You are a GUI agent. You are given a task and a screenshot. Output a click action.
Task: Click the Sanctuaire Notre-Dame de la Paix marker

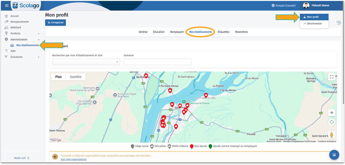(98, 88)
